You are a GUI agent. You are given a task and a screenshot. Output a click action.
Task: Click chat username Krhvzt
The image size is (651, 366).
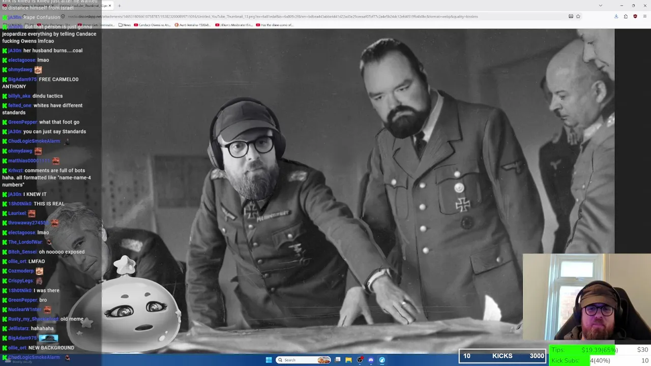tap(15, 171)
